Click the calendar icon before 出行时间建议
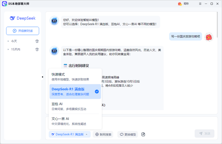222x144 pixels. 65,66
